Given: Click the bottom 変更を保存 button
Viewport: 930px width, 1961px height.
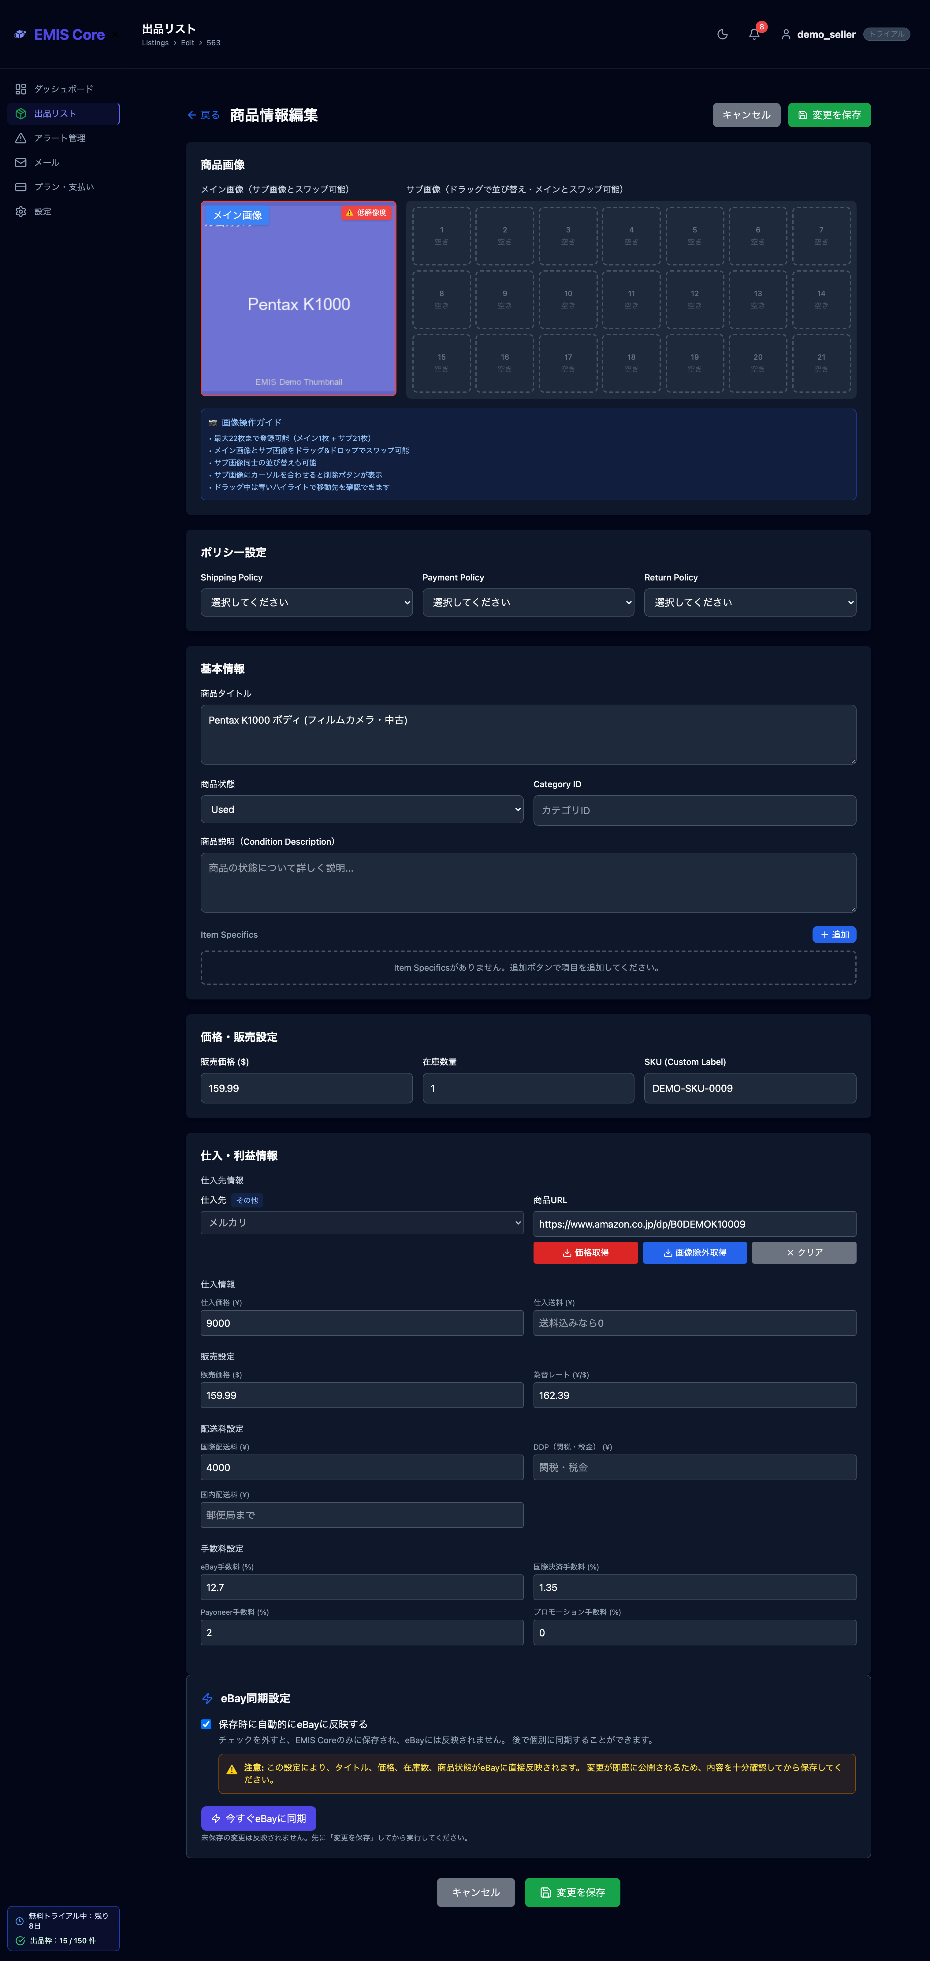Looking at the screenshot, I should click(x=573, y=1892).
